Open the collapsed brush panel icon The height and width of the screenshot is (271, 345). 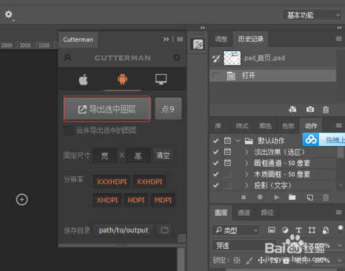click(x=198, y=44)
